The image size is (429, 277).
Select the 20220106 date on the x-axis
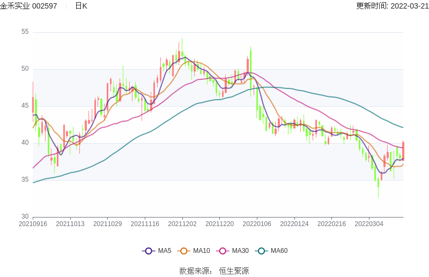[257, 224]
